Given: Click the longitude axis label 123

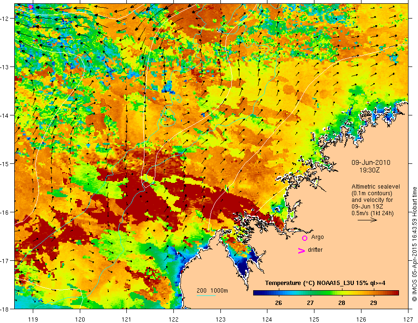Looking at the screenshot, I should 220,319.
